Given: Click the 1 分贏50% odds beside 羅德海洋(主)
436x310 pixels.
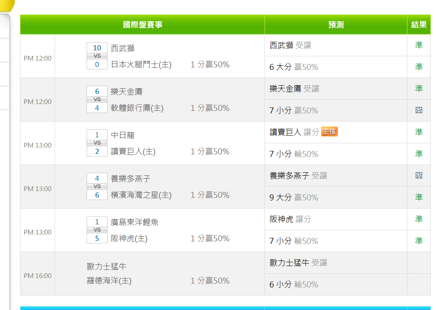Looking at the screenshot, I should click(210, 281).
